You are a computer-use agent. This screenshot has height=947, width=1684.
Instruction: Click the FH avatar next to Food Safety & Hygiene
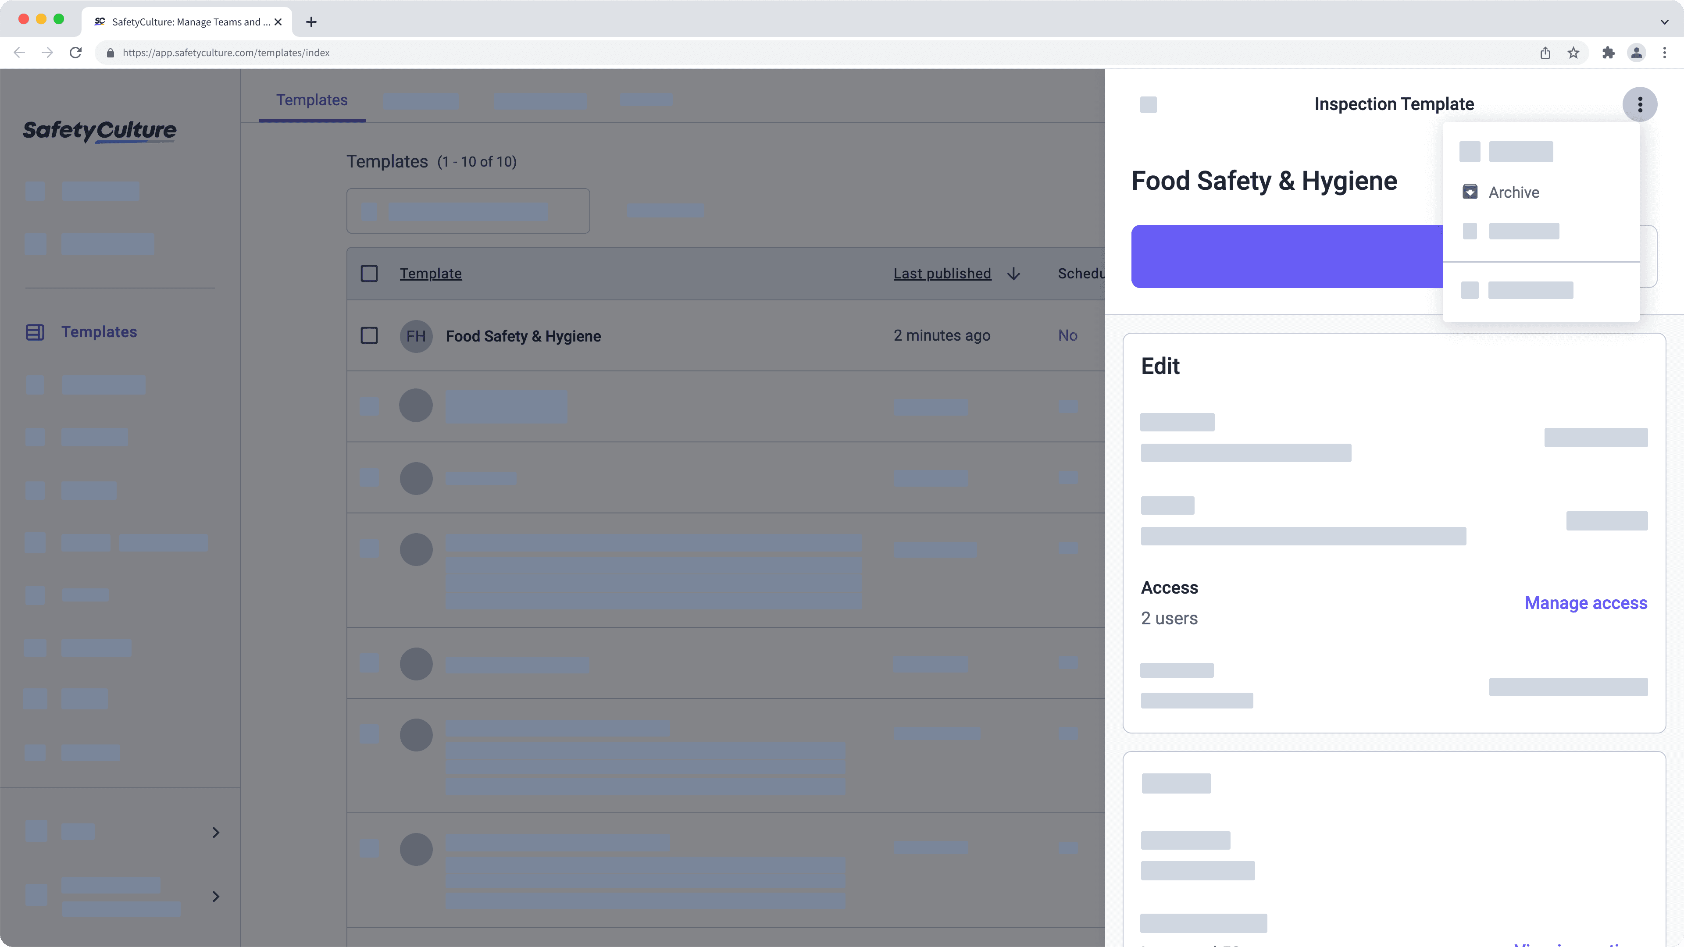coord(416,336)
